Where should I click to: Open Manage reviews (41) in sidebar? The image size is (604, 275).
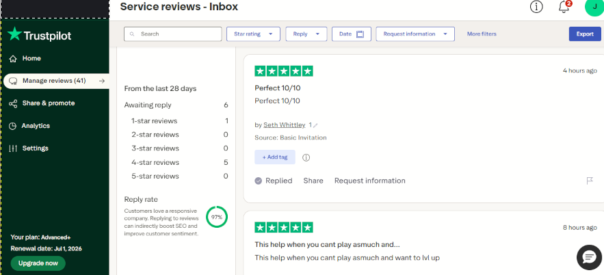[56, 81]
